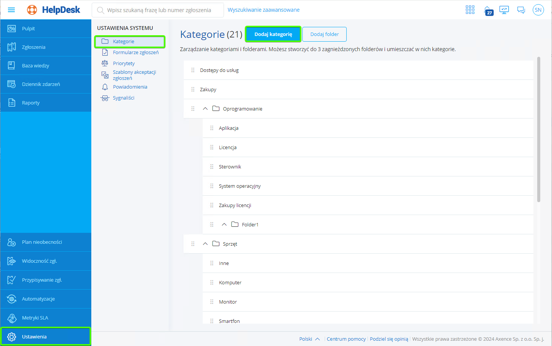Click the remote desktop monitor icon
Screen dimensions: 552x346
[x=504, y=9]
